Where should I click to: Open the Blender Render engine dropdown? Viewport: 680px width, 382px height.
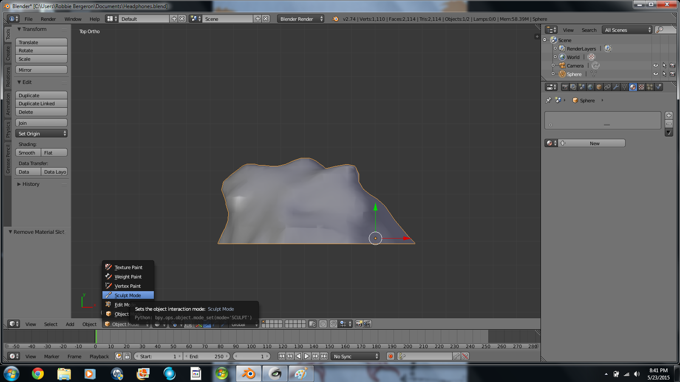pyautogui.click(x=300, y=19)
